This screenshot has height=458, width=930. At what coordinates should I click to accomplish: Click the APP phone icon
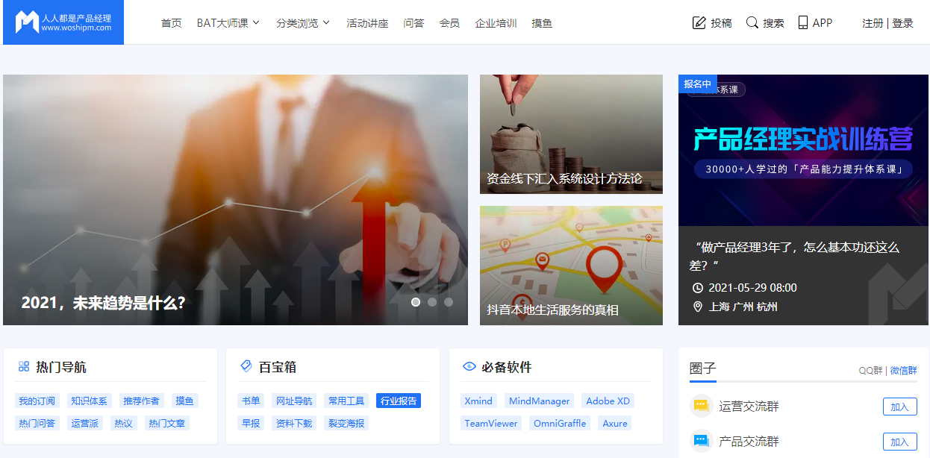(x=803, y=22)
